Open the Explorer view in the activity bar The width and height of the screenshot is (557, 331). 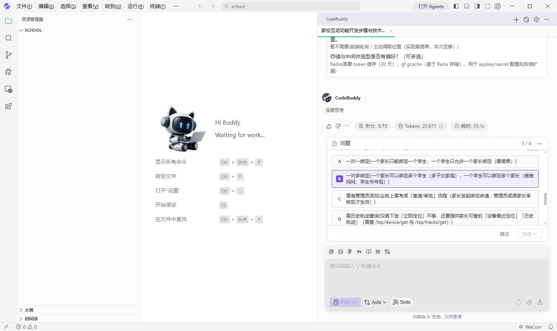click(9, 21)
